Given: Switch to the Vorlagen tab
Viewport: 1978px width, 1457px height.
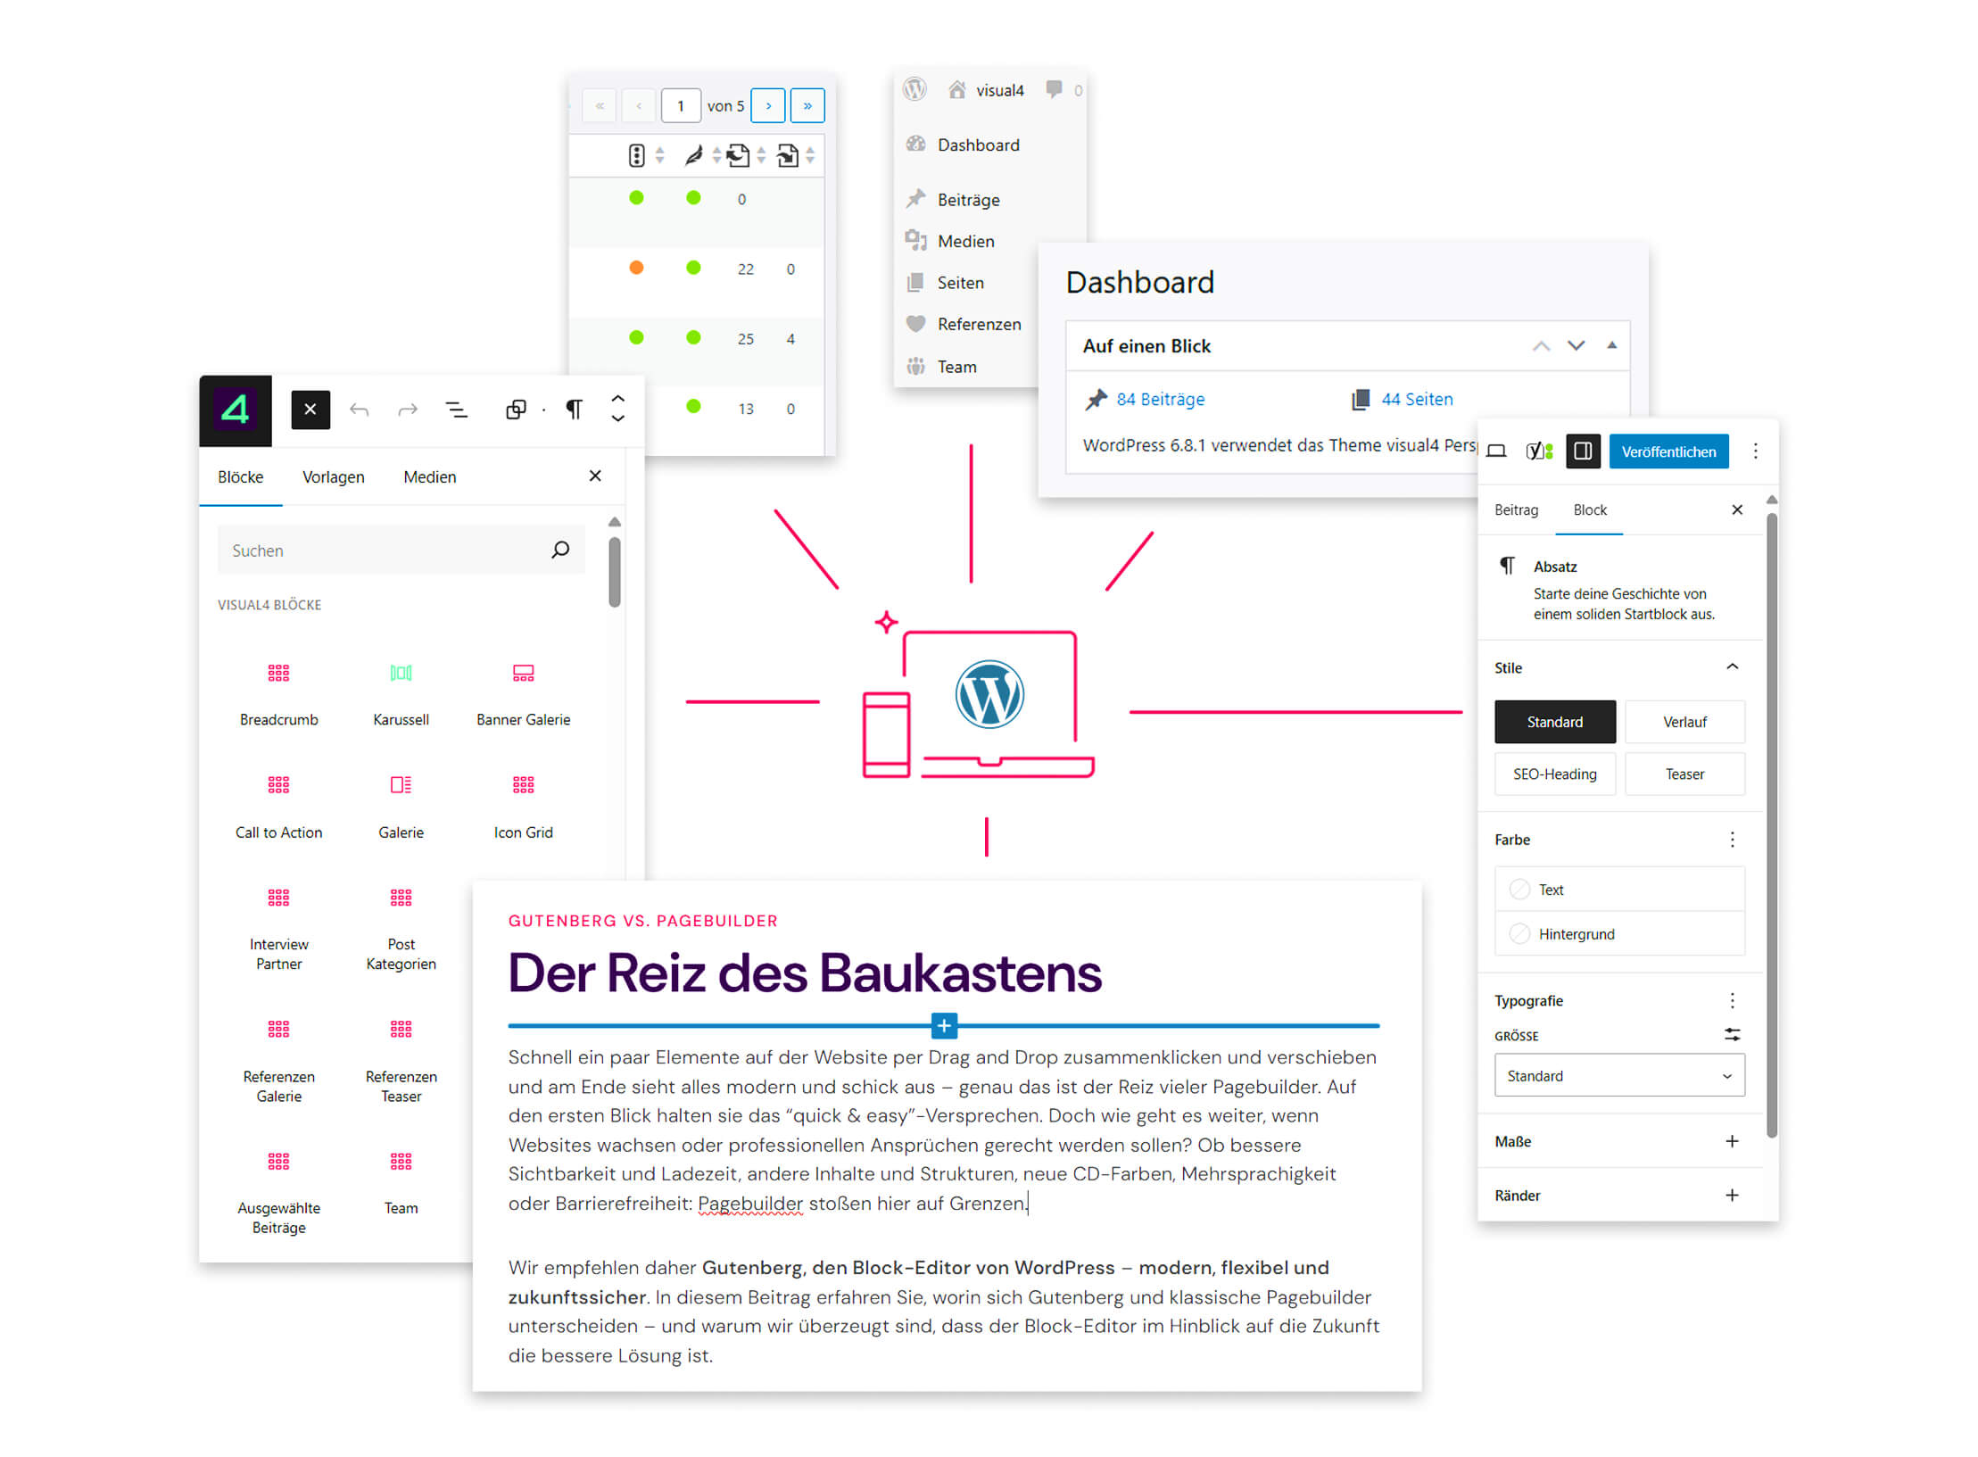Looking at the screenshot, I should [x=334, y=477].
